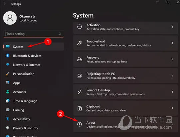Click 'Activation state, subscriptions, product key' text
Viewport: 180px width, 137px height.
click(113, 29)
